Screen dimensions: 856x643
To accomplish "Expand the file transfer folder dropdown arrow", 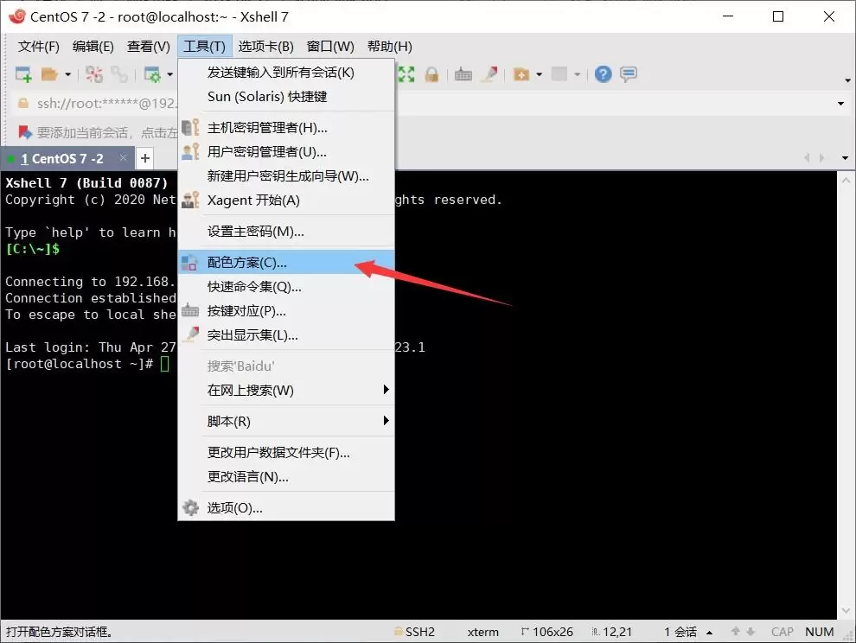I will 539,74.
